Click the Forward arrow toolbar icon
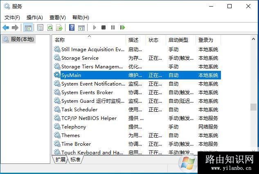This screenshot has height=174, width=259. pyautogui.click(x=15, y=27)
